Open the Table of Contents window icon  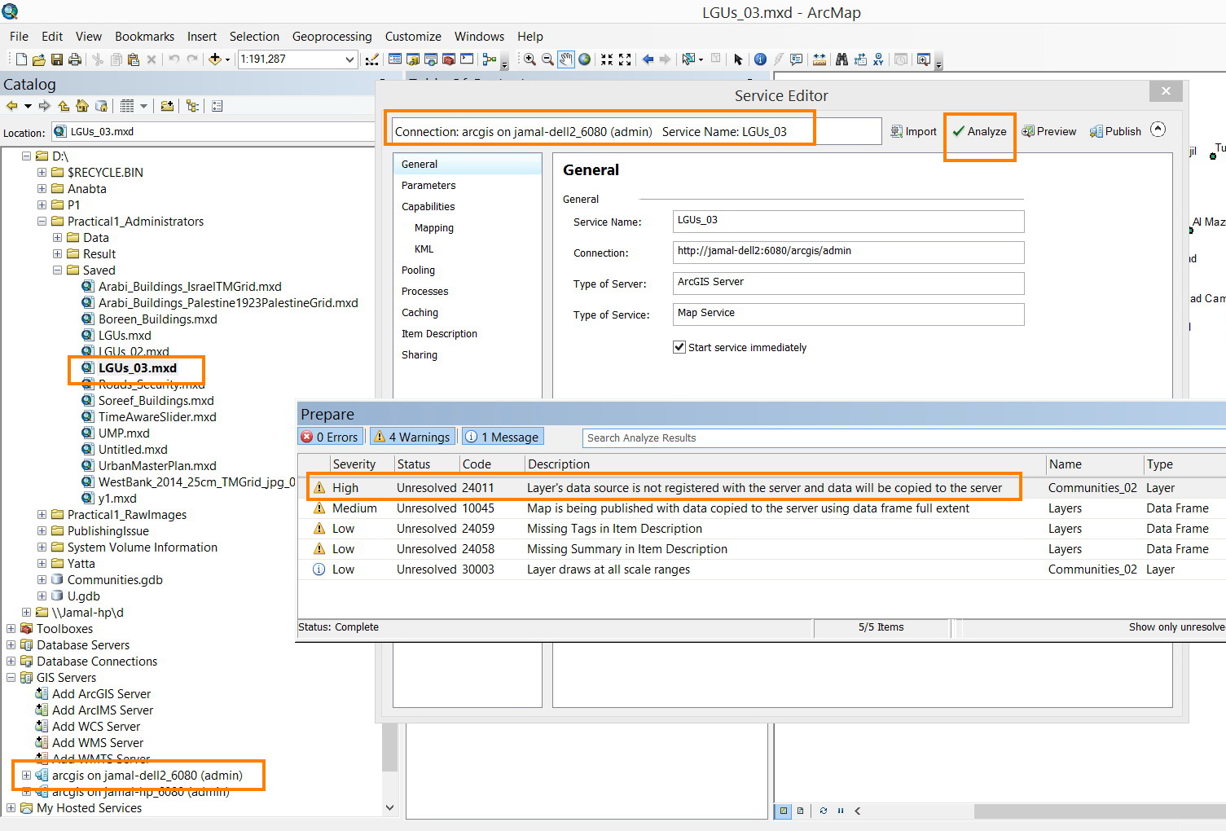coord(395,59)
